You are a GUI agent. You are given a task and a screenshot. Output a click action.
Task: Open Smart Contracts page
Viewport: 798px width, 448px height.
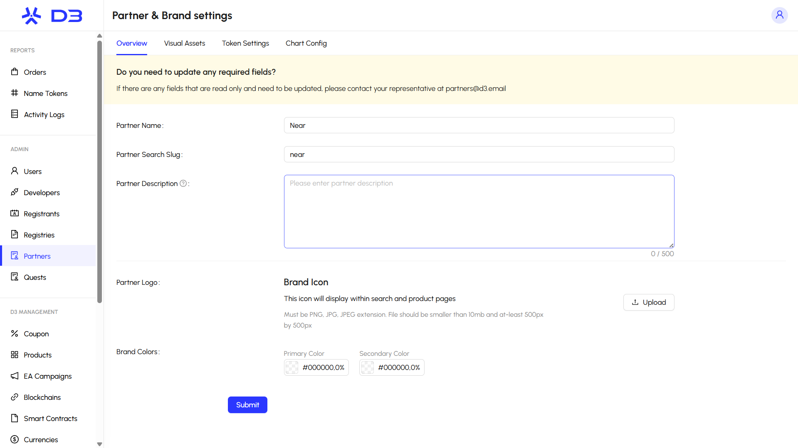pos(48,419)
